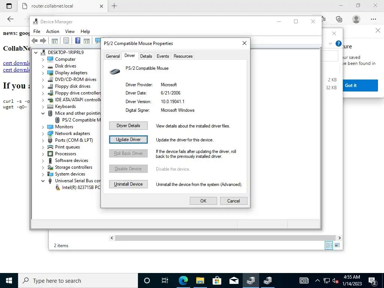This screenshot has height=288, width=384.
Task: Switch to the Events tab
Action: tap(163, 56)
